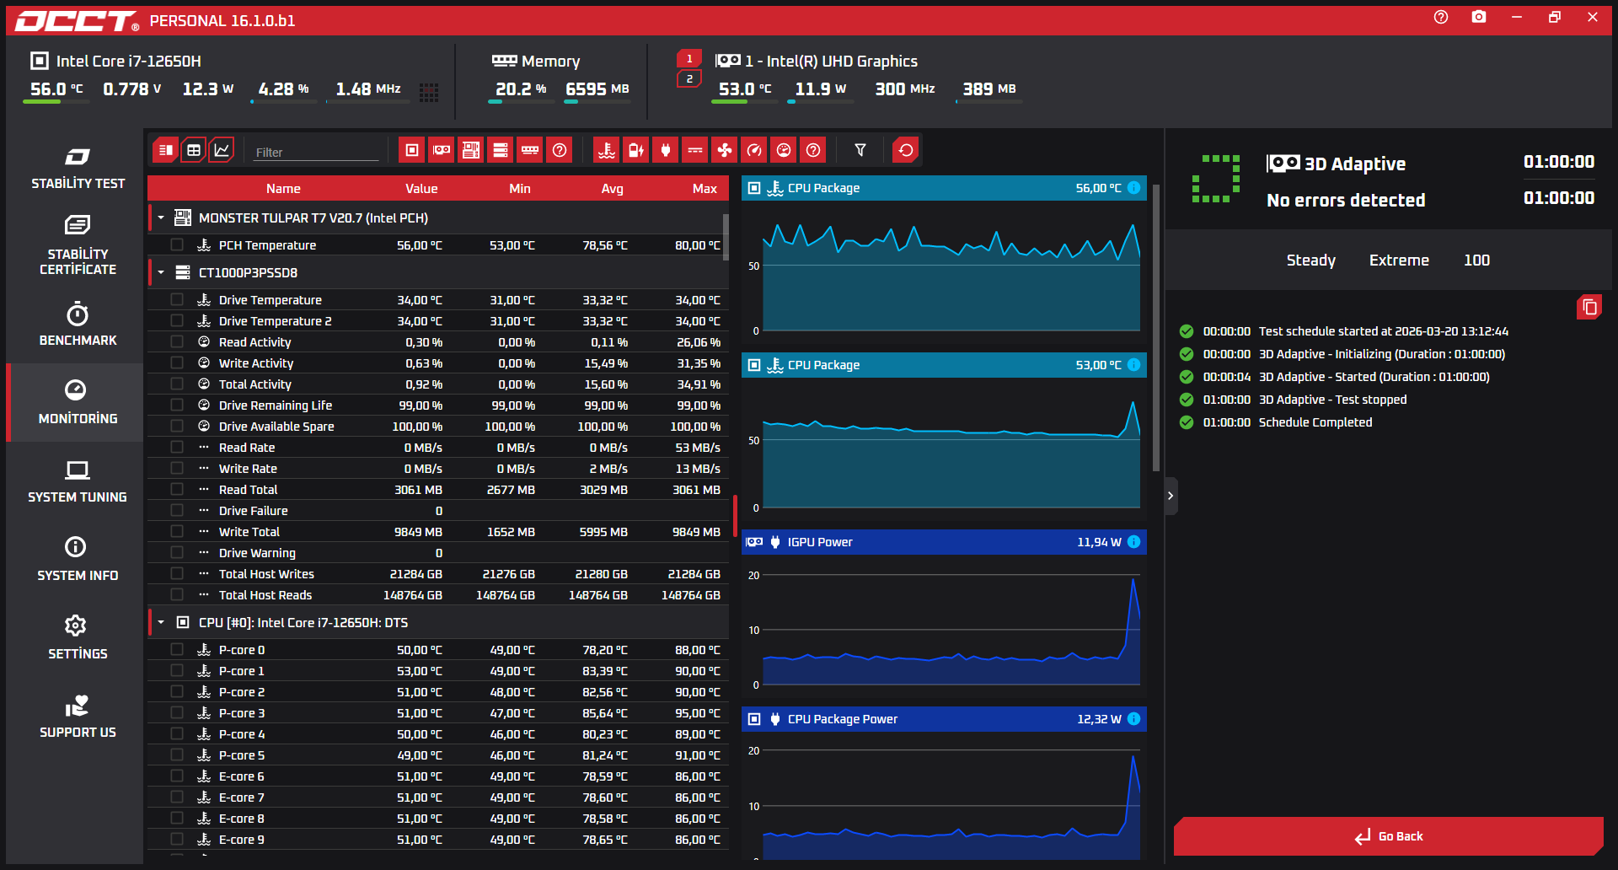Tick the P-core 0 checkbox
The image size is (1618, 870).
[x=177, y=649]
